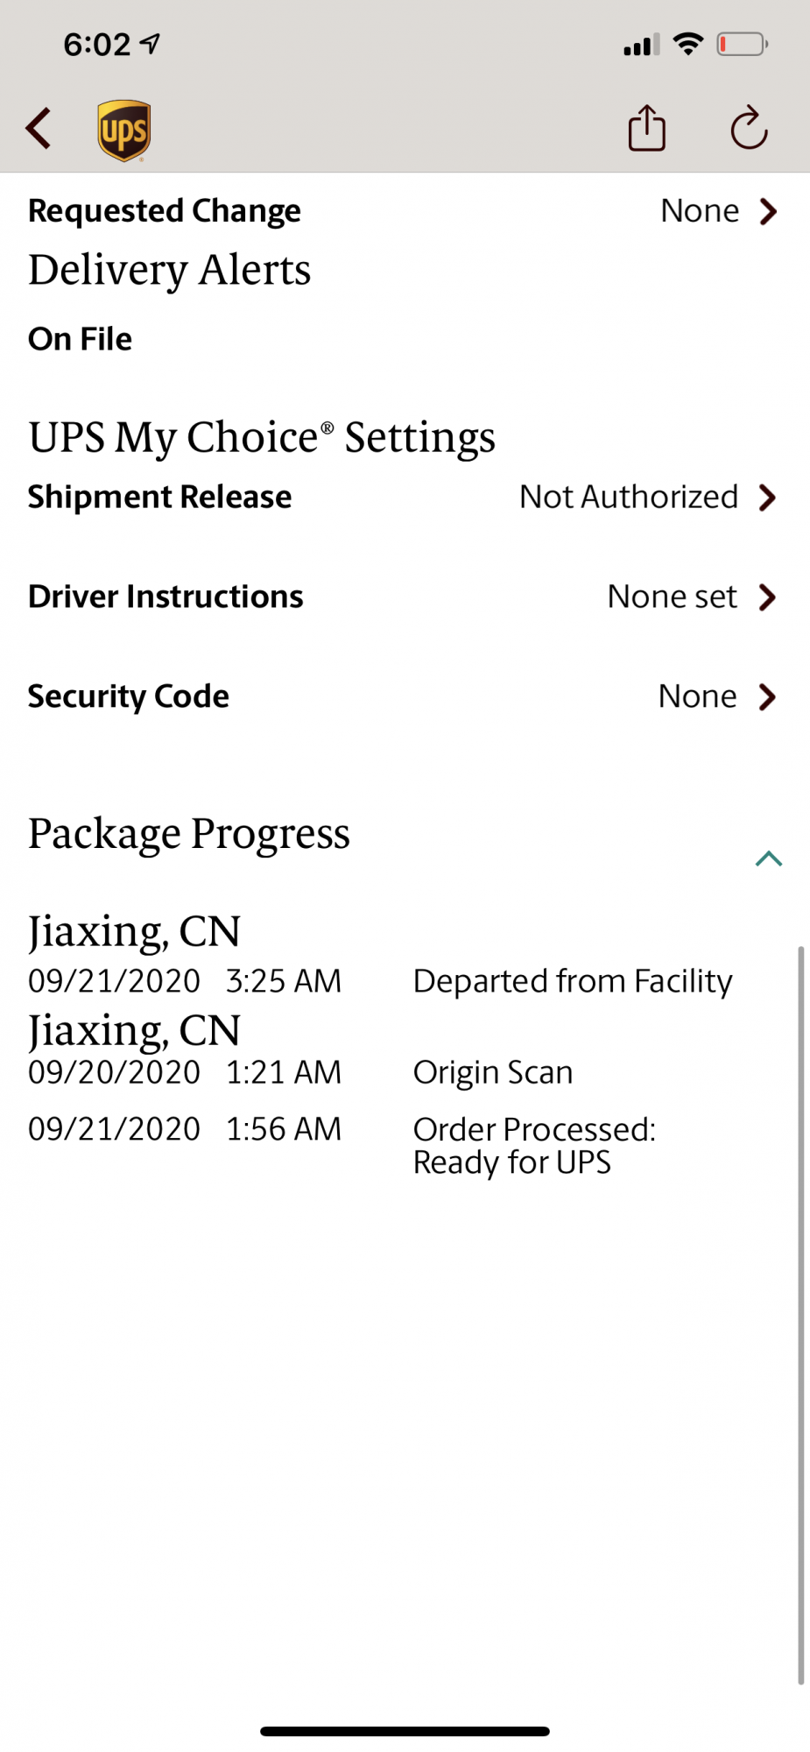
Task: Select the Driver Instructions row label
Action: tap(166, 597)
